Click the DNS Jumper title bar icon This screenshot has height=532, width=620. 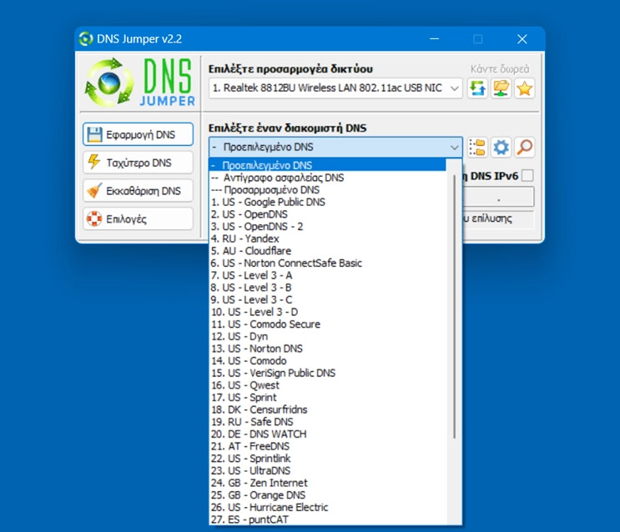(86, 38)
